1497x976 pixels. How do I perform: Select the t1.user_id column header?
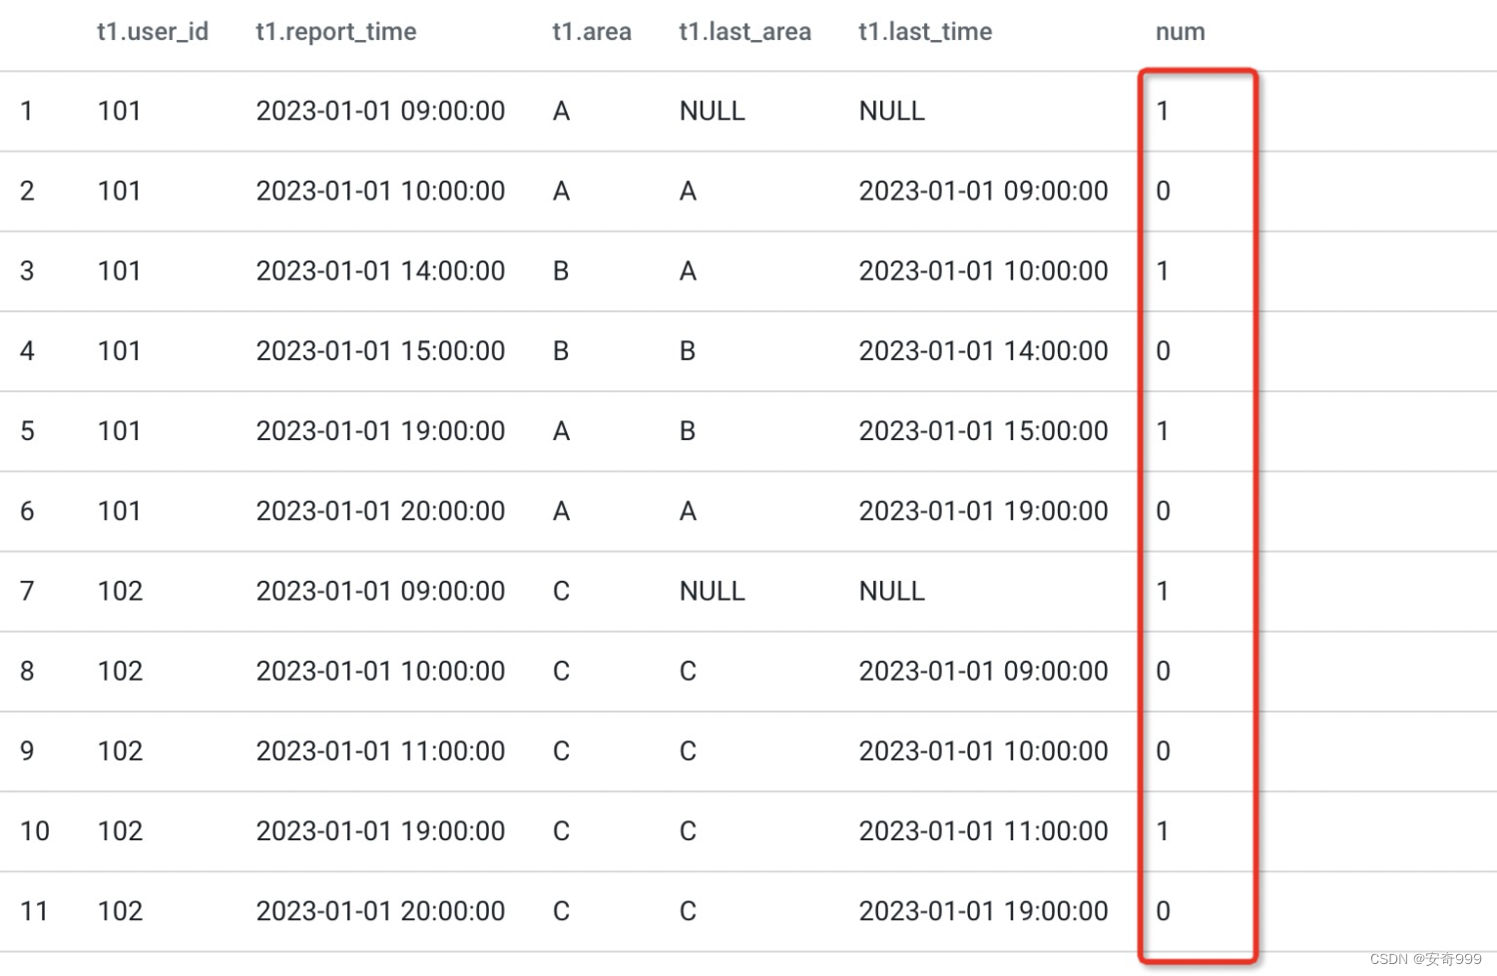coord(153,32)
